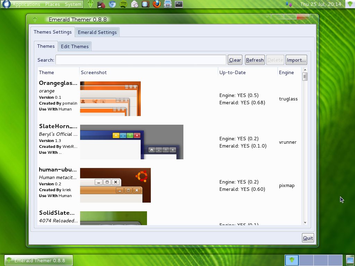Click Emerald Themer 0.8.8 taskbar button
The image size is (355, 266).
click(38, 260)
